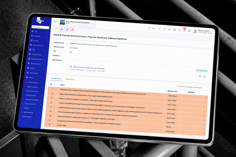Click row 10 description starting 'Elementele indicatori'

tap(86, 118)
